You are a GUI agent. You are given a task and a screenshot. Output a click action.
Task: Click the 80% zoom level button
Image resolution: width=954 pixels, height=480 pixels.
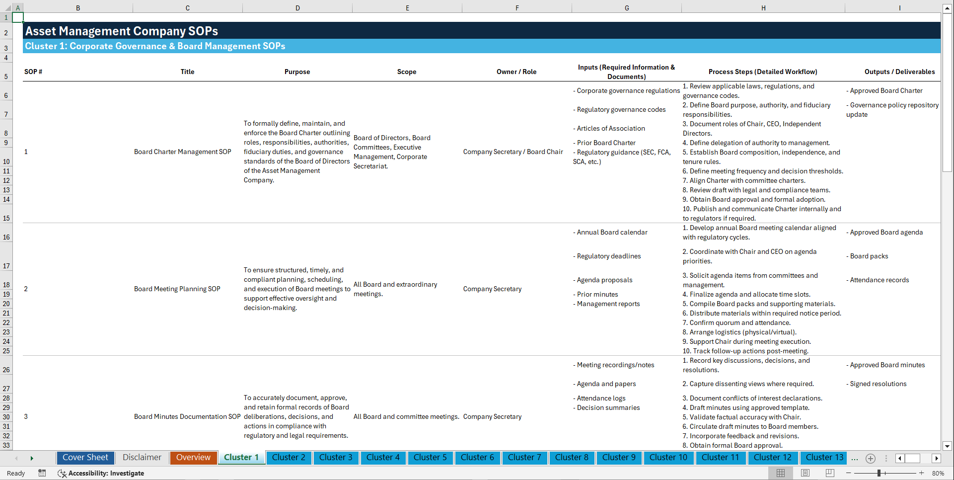(938, 473)
